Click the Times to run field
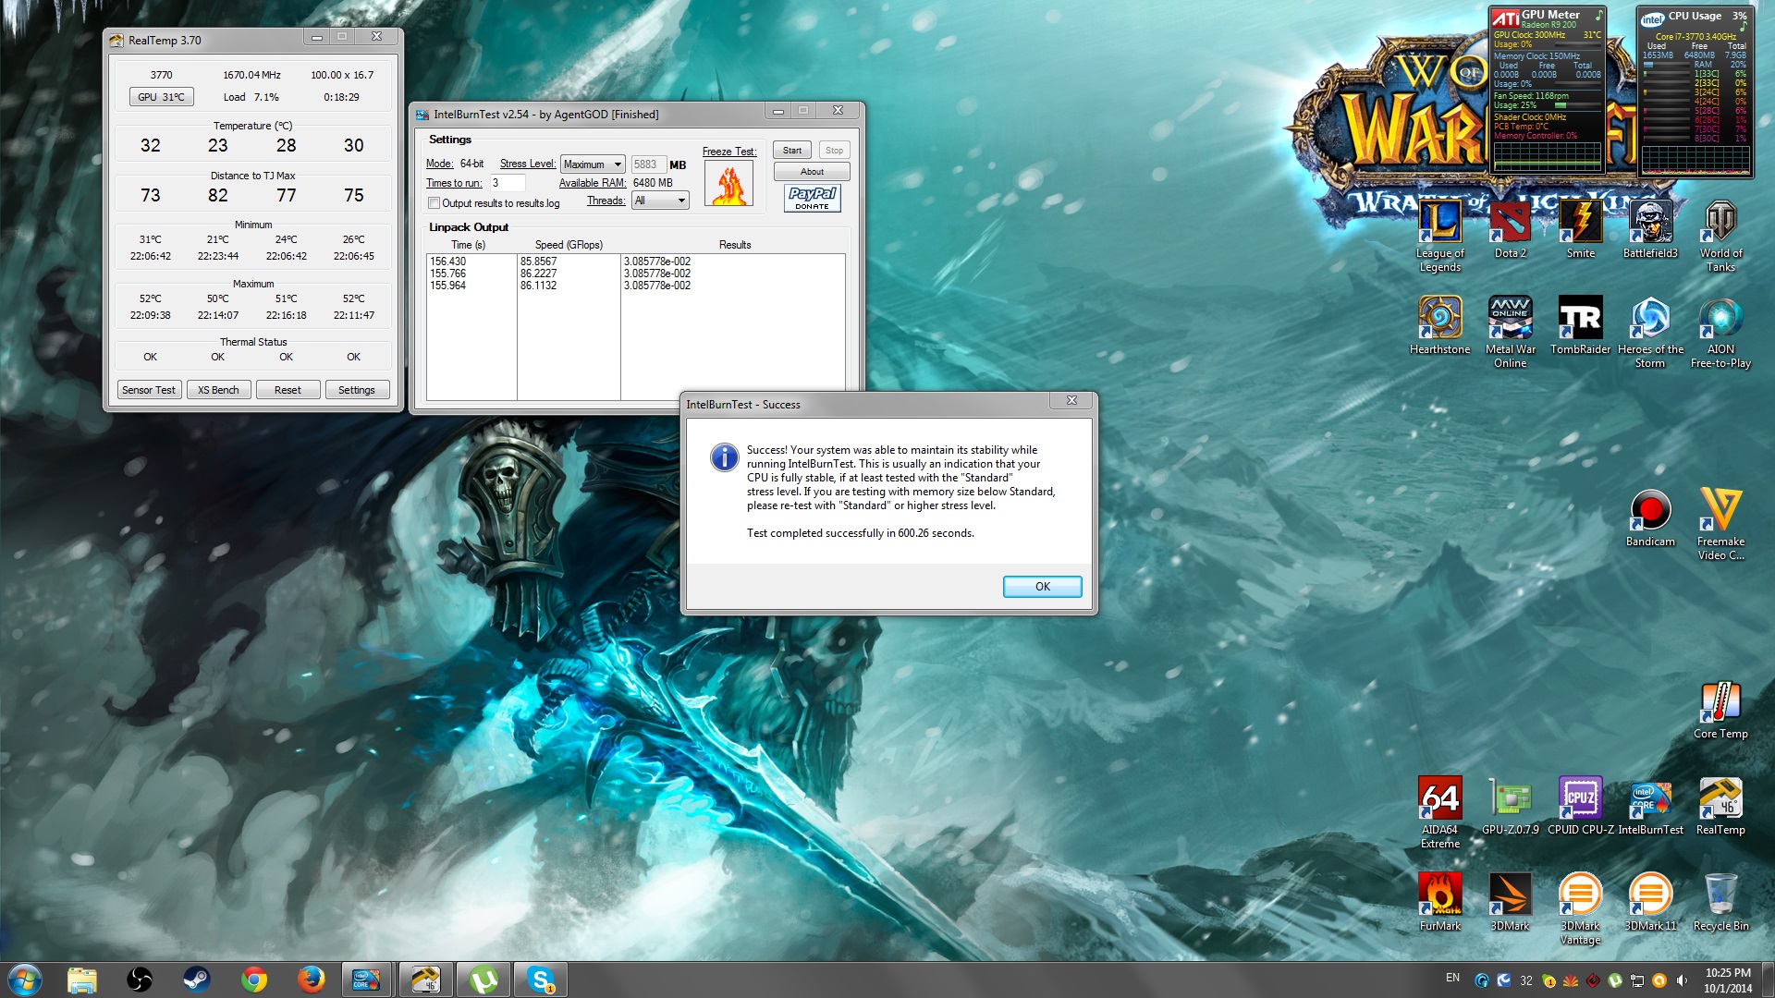 (x=508, y=183)
